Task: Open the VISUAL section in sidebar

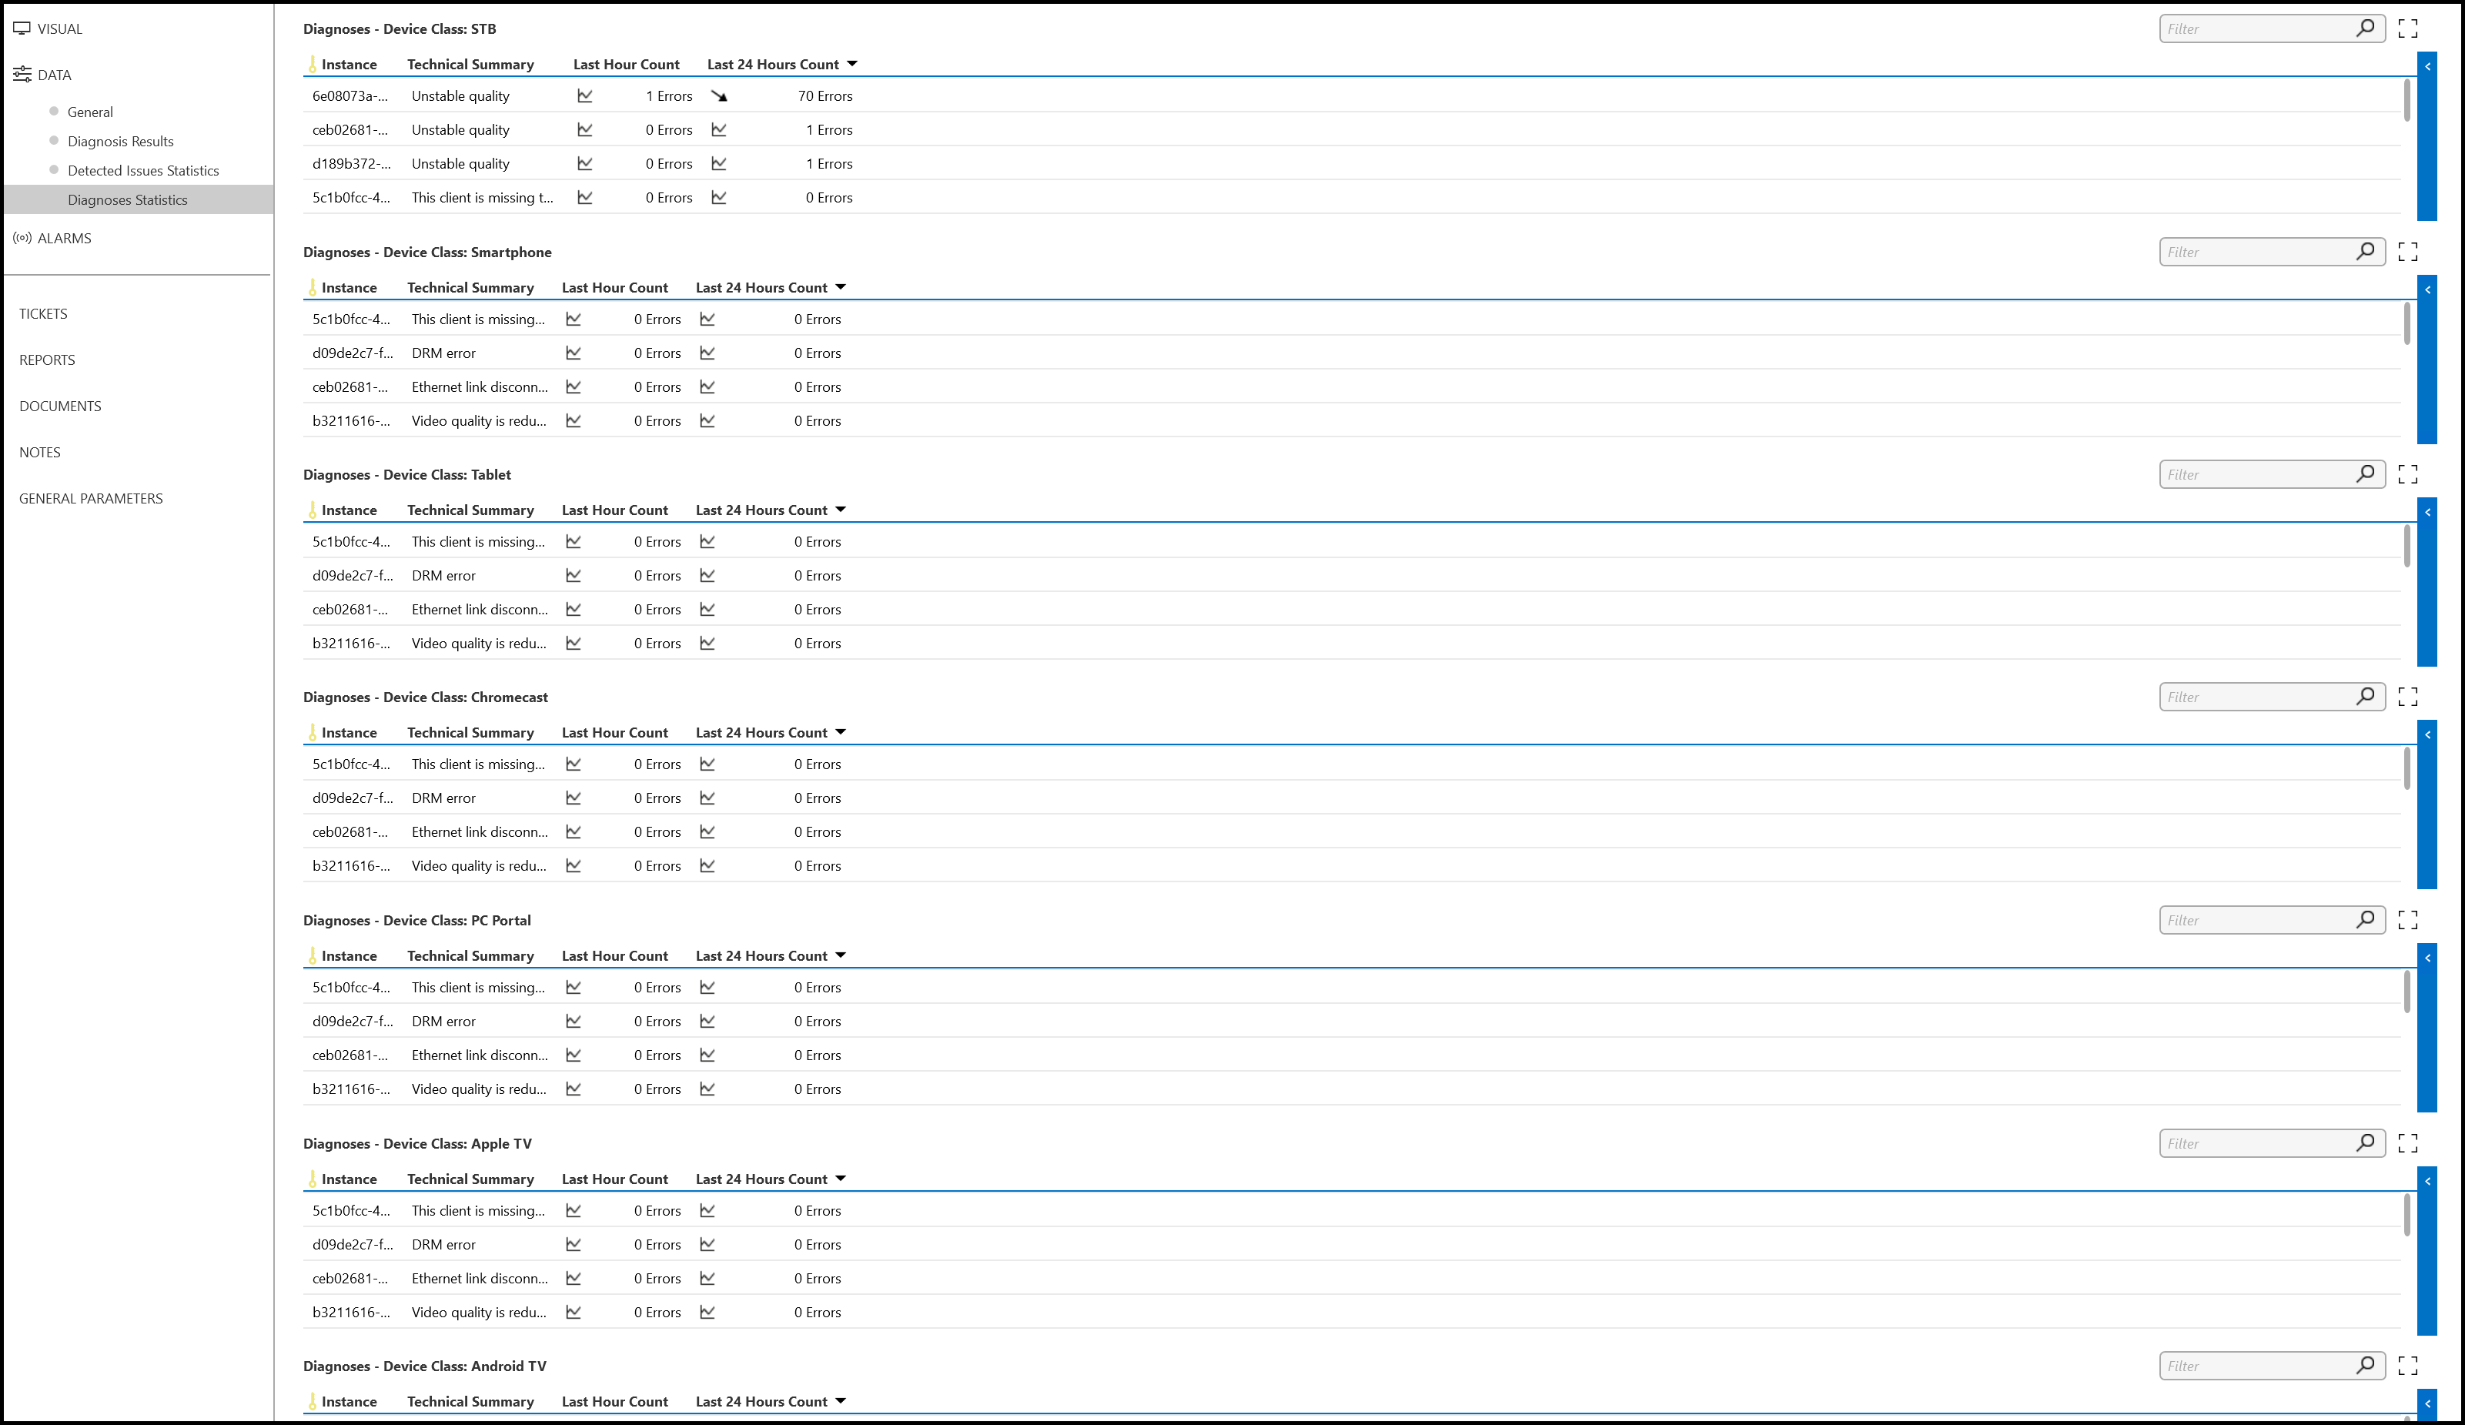Action: click(x=47, y=28)
